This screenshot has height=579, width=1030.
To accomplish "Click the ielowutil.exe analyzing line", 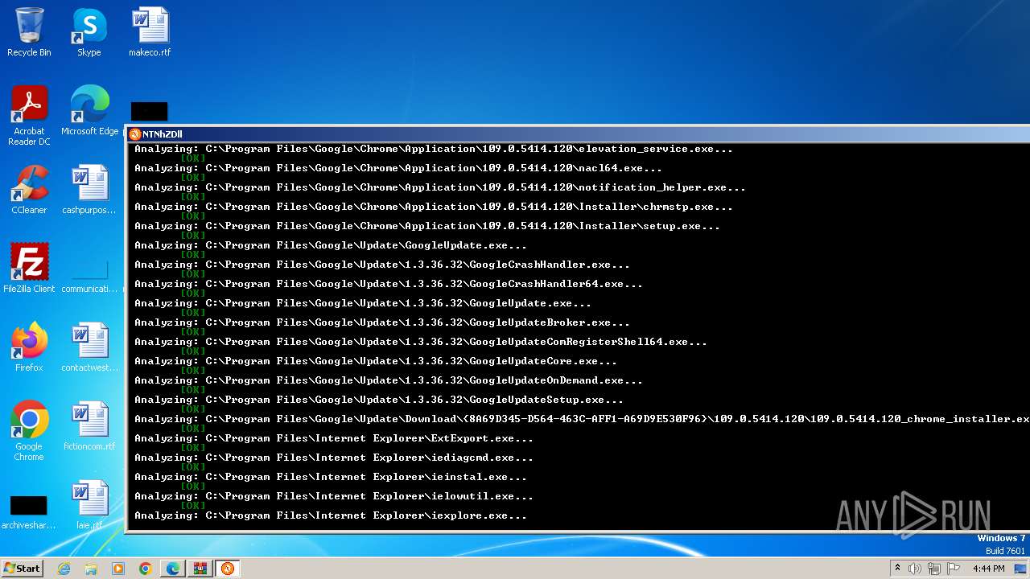I will click(x=334, y=496).
